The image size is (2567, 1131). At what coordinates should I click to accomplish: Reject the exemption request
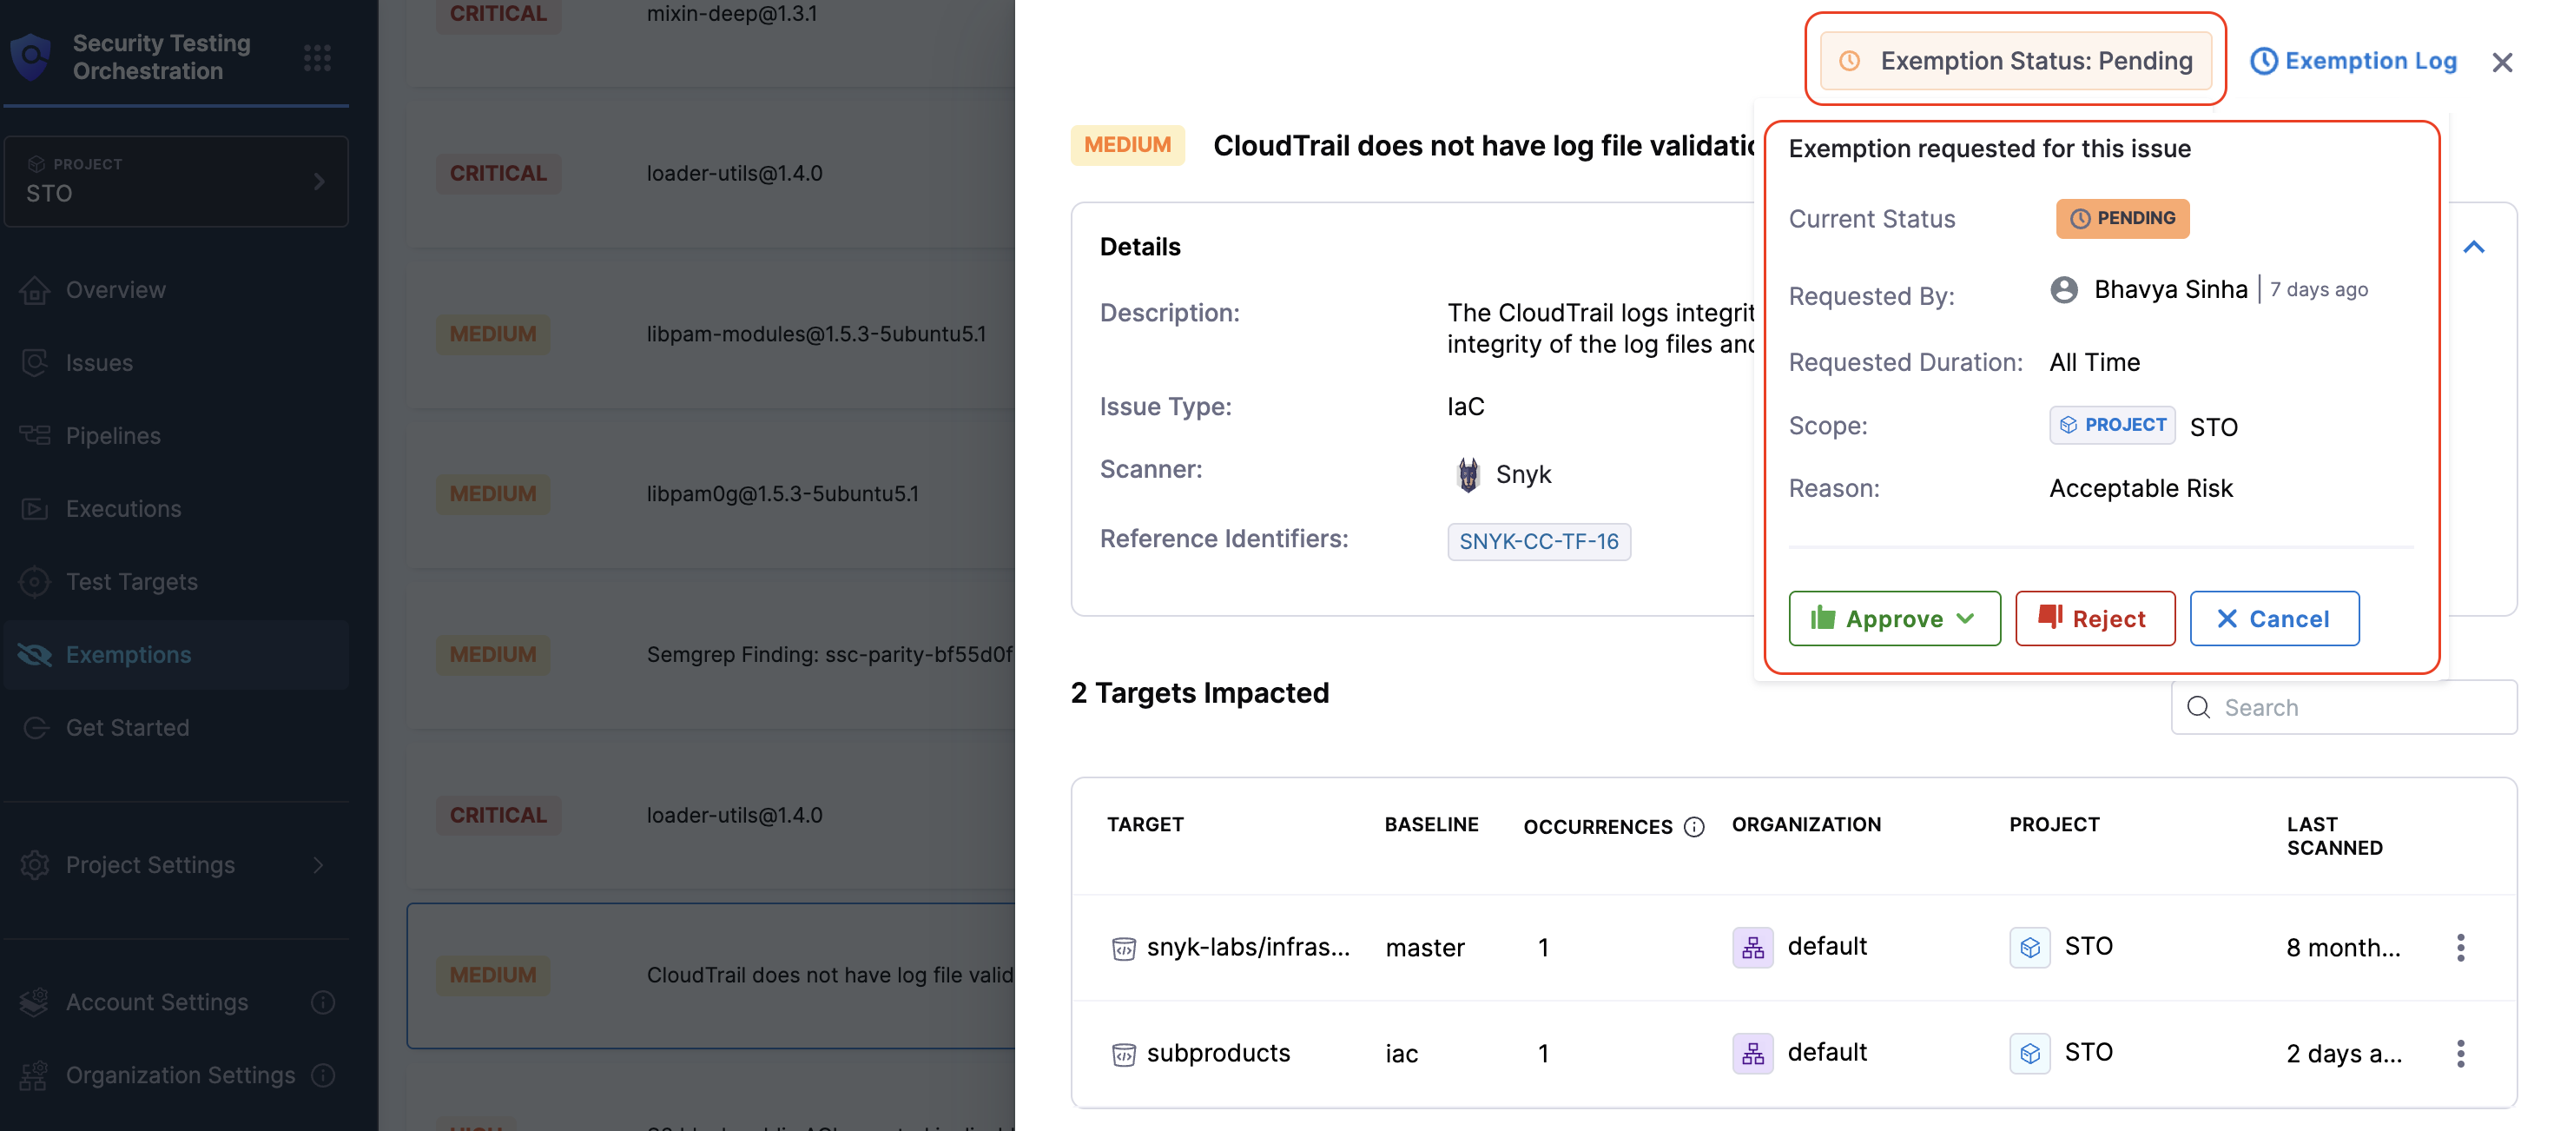coord(2095,618)
